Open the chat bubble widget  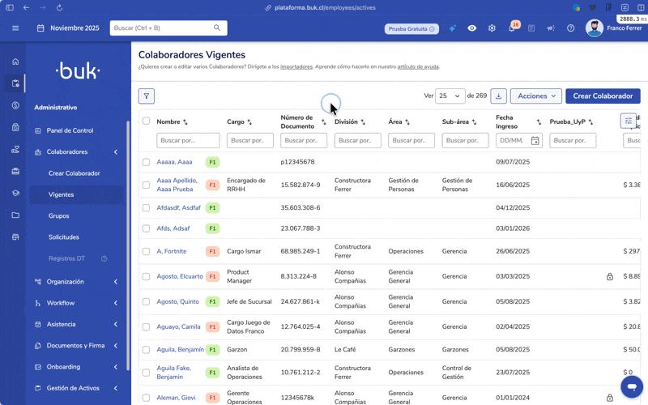pos(630,386)
